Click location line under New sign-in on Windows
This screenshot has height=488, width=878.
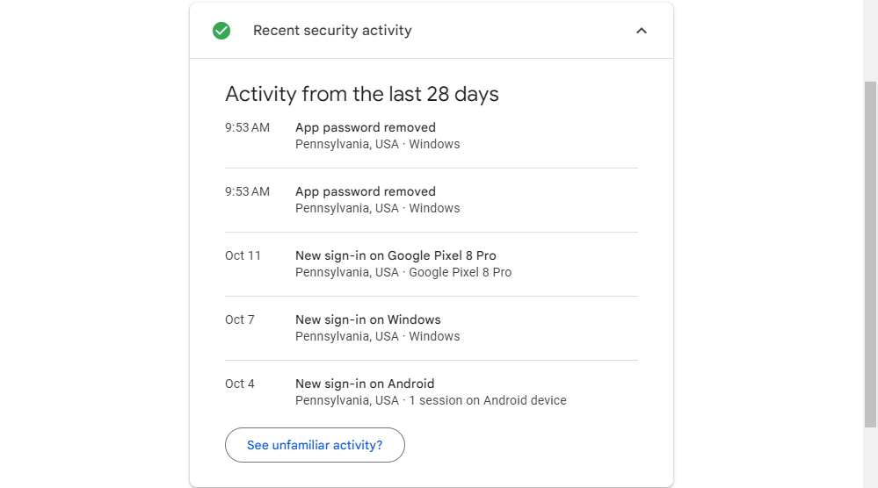tap(378, 337)
